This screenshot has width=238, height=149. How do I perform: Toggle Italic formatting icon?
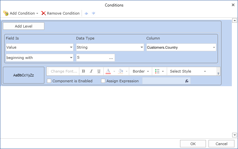pyautogui.click(x=91, y=71)
